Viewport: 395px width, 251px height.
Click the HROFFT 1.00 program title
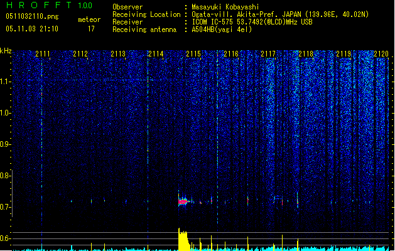50,5
